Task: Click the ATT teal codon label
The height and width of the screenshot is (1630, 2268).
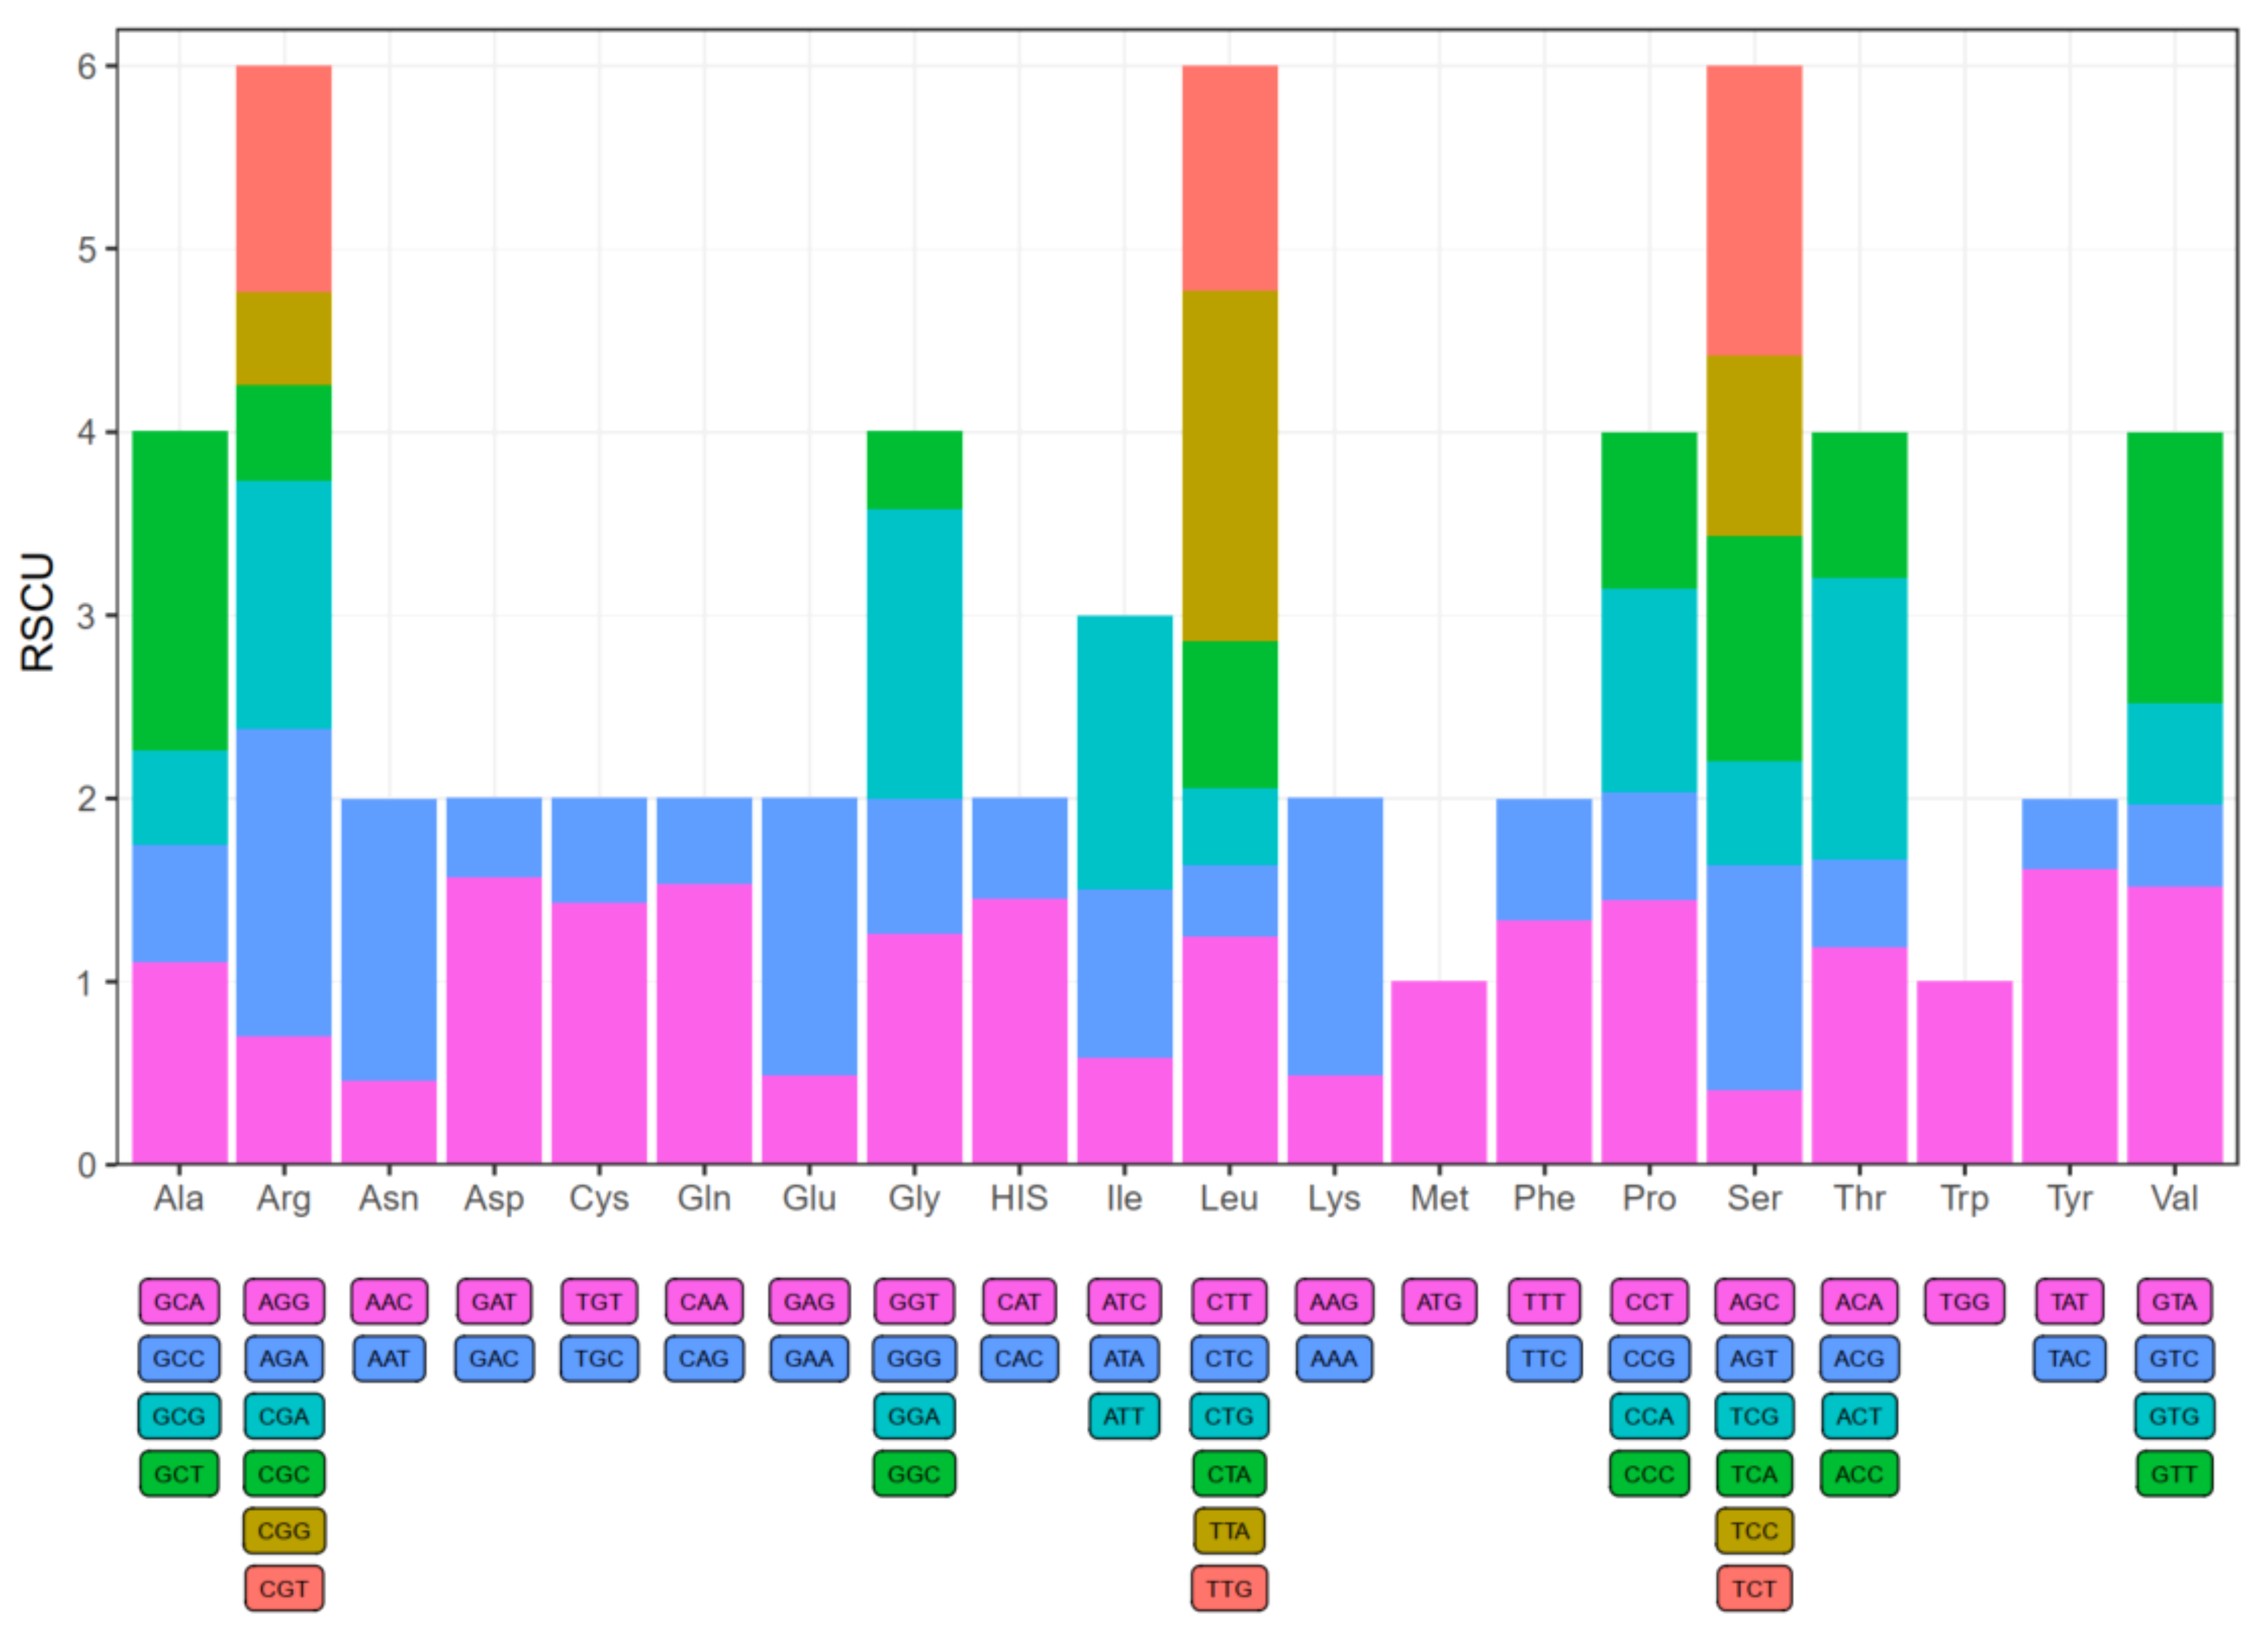Action: pyautogui.click(x=1124, y=1416)
